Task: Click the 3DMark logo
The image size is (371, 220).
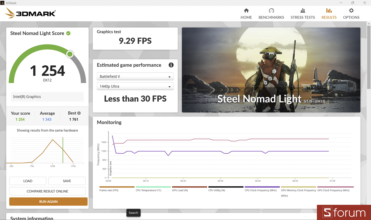Action: click(x=30, y=13)
